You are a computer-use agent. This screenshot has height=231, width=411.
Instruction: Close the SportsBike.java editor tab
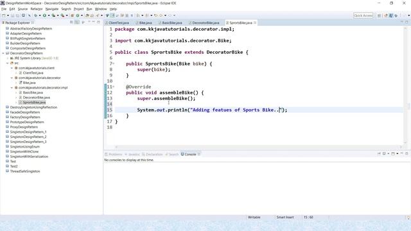pos(255,23)
